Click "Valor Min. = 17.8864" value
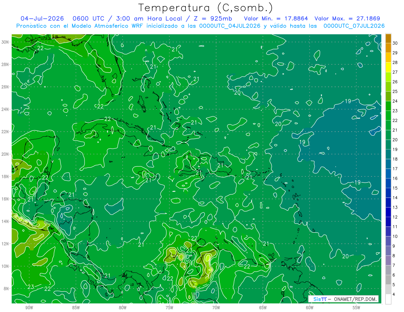This screenshot has width=404, height=312. click(x=276, y=19)
